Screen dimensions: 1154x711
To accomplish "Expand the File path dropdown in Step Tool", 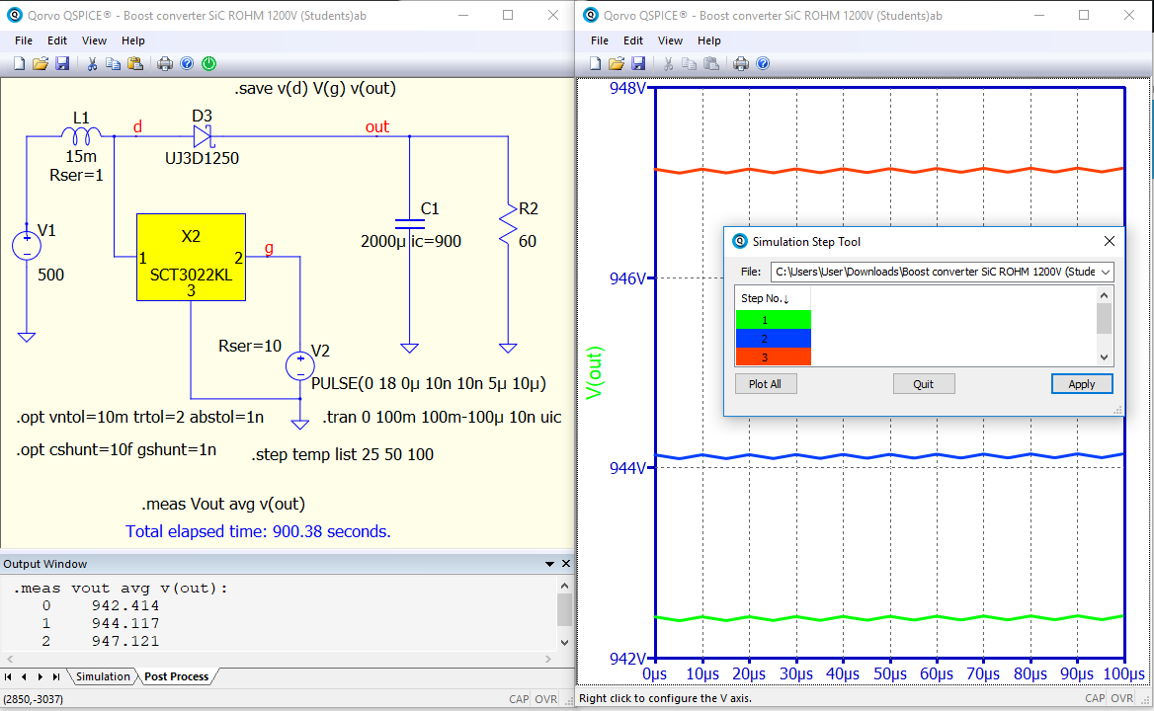I will pyautogui.click(x=1104, y=272).
